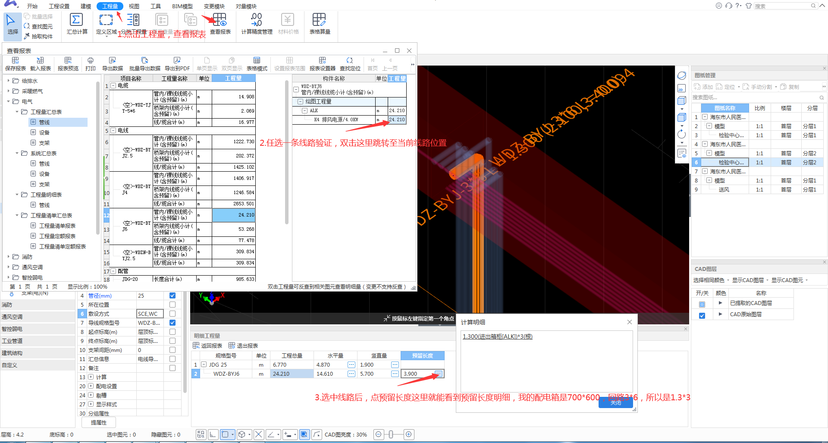The image size is (828, 443).
Task: Click ellipsis button beside 14.610 水平量
Action: point(351,374)
